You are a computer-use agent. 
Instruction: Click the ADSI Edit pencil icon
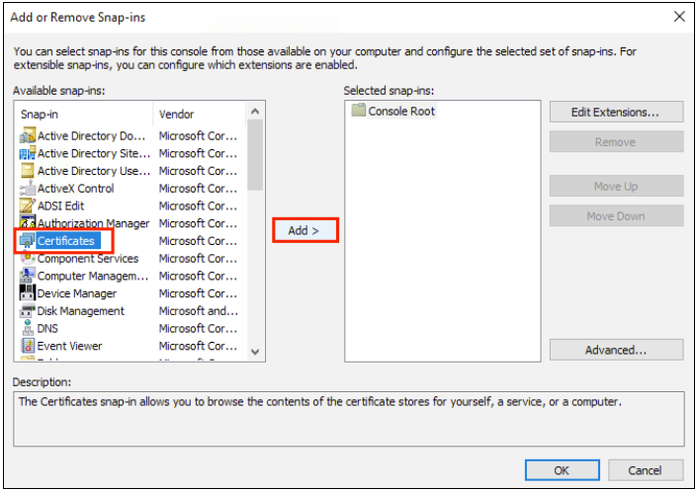pos(28,205)
